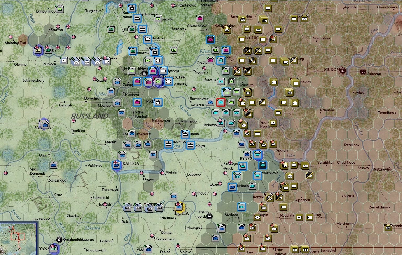Click the Morshansk town label
Image resolution: width=402 pixels, height=255 pixels.
click(345, 224)
